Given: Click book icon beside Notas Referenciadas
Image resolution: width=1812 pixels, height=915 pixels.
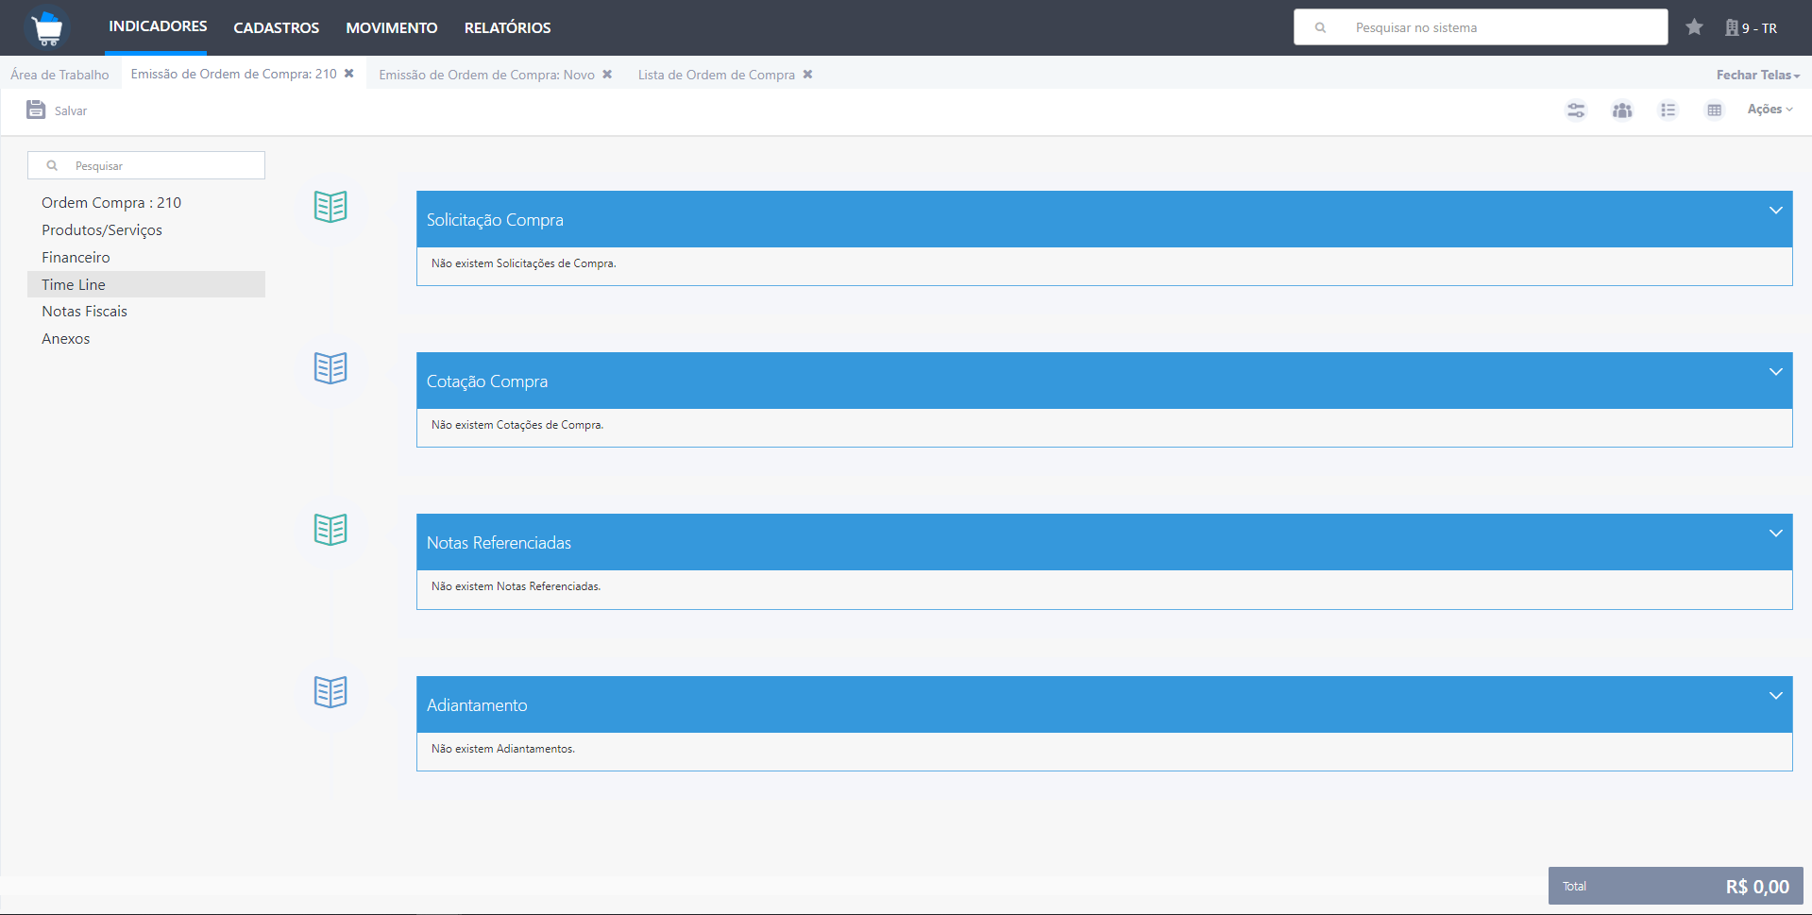Looking at the screenshot, I should (330, 529).
